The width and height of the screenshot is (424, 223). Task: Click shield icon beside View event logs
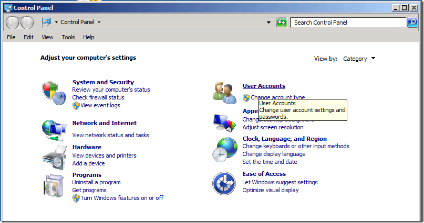[x=76, y=106]
